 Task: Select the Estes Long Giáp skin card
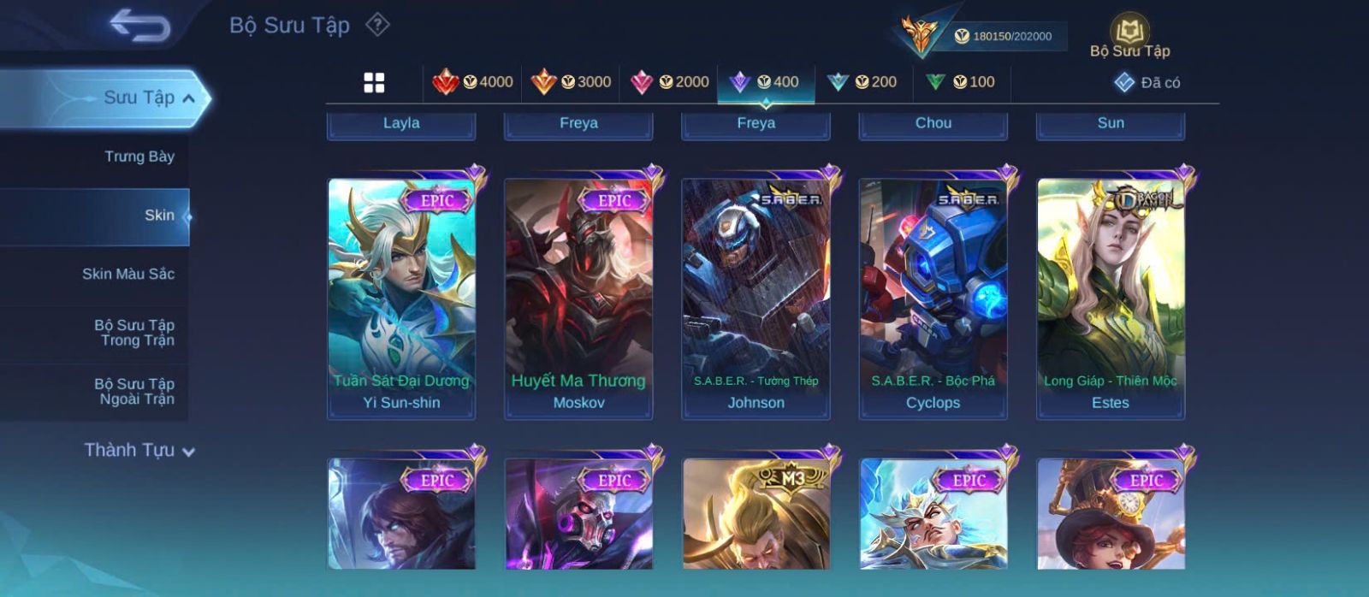click(x=1111, y=298)
